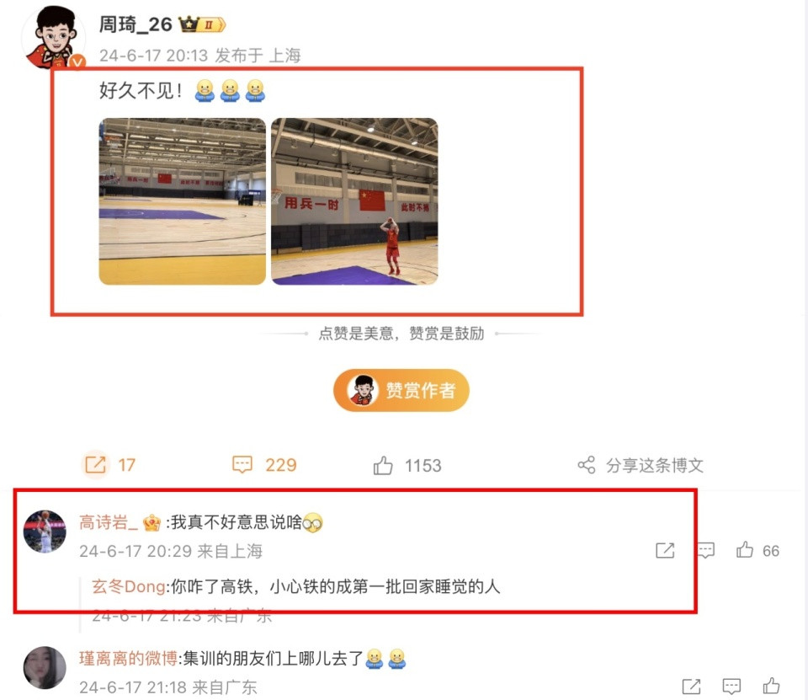Open 周琦_26 profile avatar
Screen dimensions: 808x700
[x=54, y=37]
